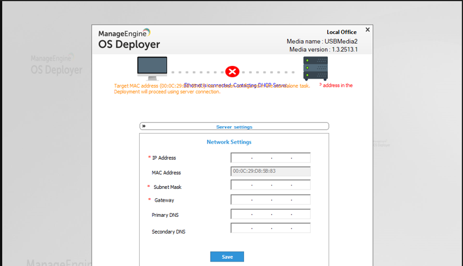The height and width of the screenshot is (266, 463).
Task: Save the network settings
Action: [227, 256]
